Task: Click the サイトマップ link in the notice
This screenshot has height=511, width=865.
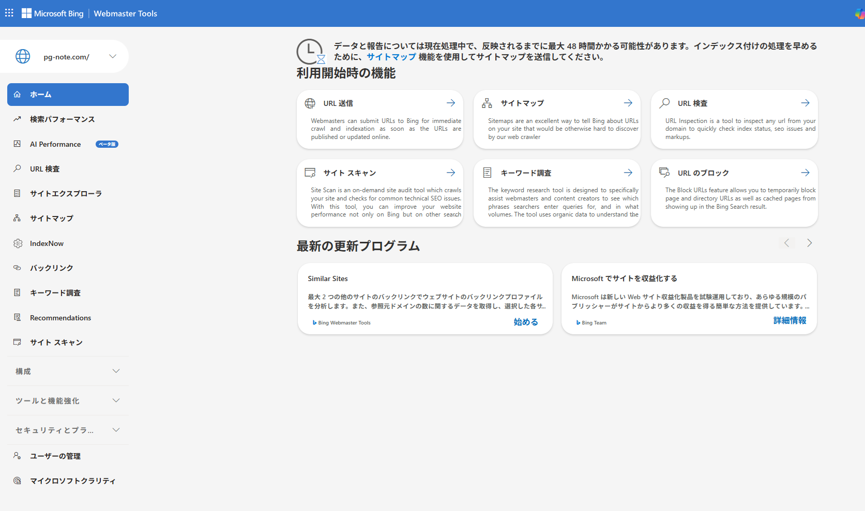Action: (x=391, y=57)
